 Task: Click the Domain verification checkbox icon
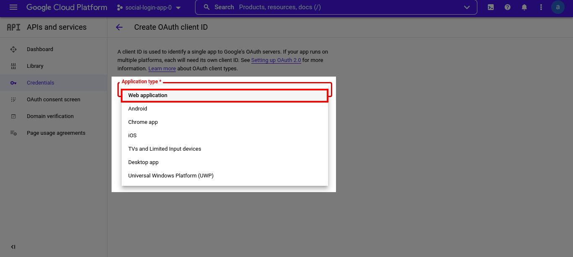point(13,116)
